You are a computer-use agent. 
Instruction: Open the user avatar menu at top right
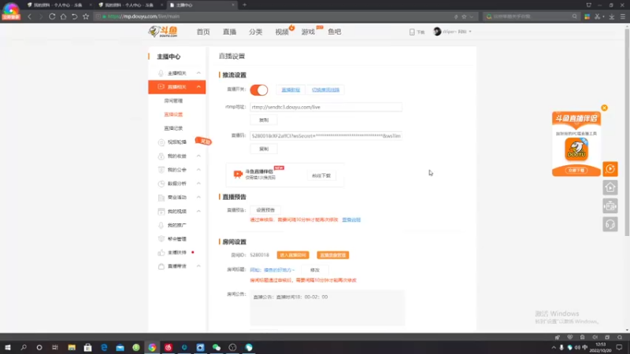pyautogui.click(x=452, y=31)
